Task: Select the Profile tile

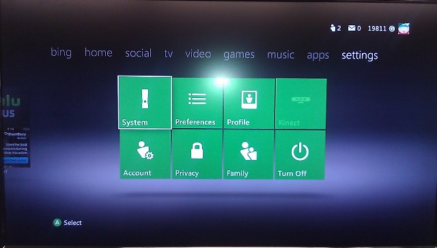Action: pyautogui.click(x=249, y=104)
